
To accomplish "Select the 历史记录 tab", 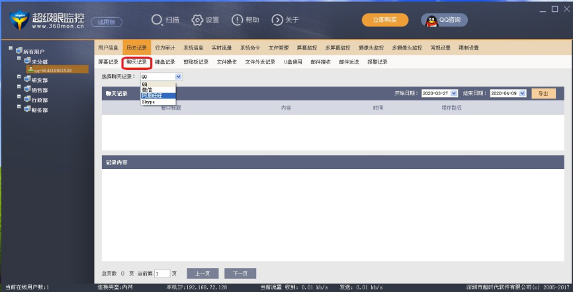I will coord(137,48).
